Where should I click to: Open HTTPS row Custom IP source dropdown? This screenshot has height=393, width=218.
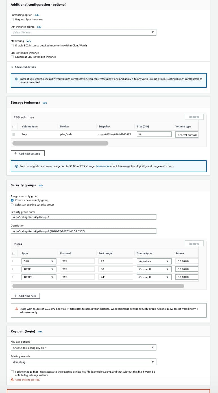[154, 277]
